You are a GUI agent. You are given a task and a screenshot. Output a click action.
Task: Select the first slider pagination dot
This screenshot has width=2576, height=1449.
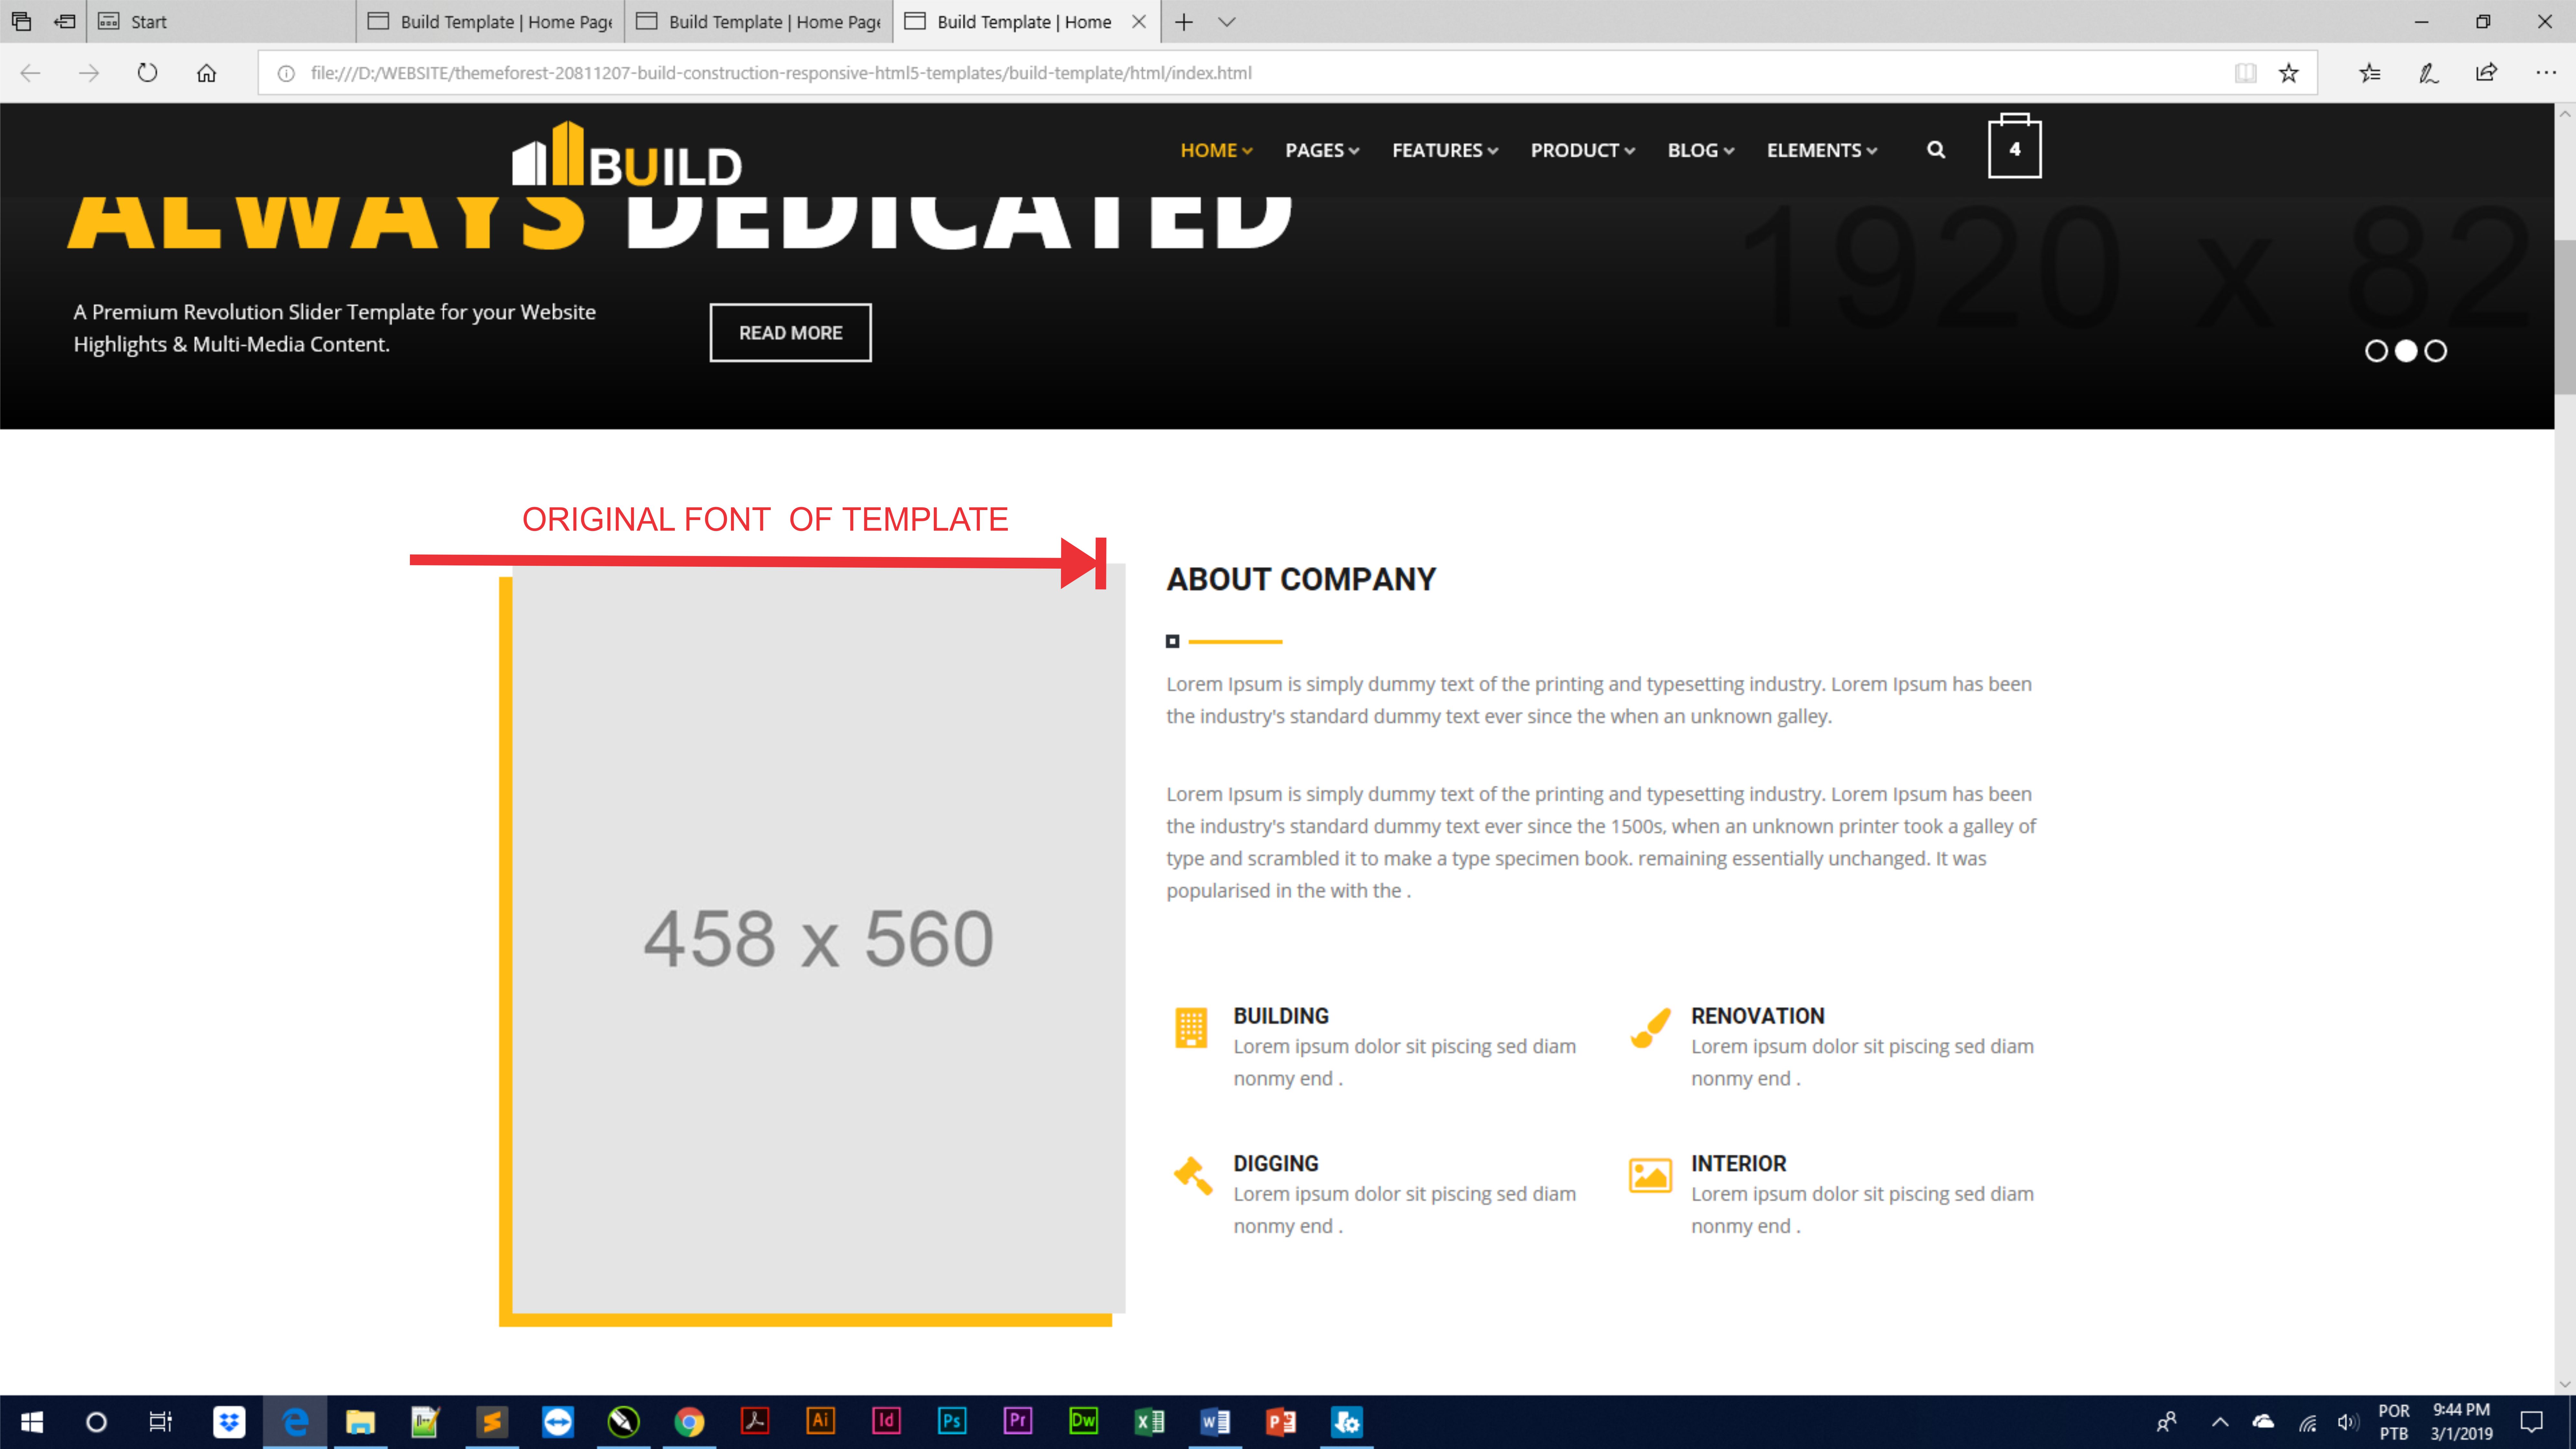click(x=2376, y=351)
